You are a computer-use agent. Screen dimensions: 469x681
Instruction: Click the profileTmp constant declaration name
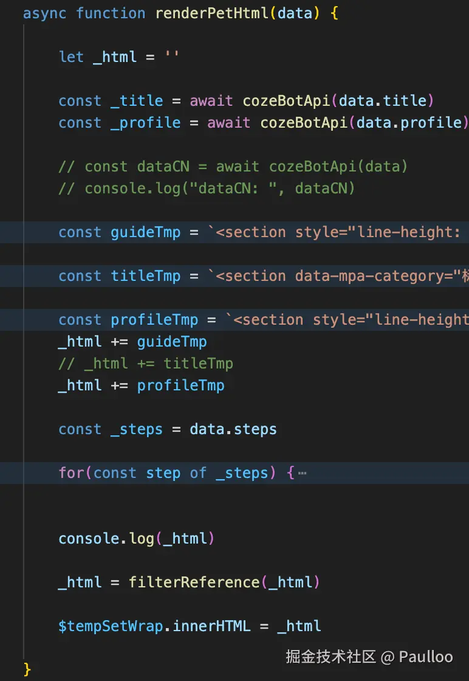click(x=154, y=320)
